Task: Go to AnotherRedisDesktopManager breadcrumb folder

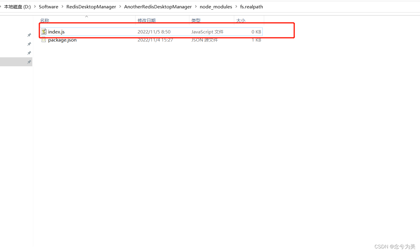Action: 158,7
